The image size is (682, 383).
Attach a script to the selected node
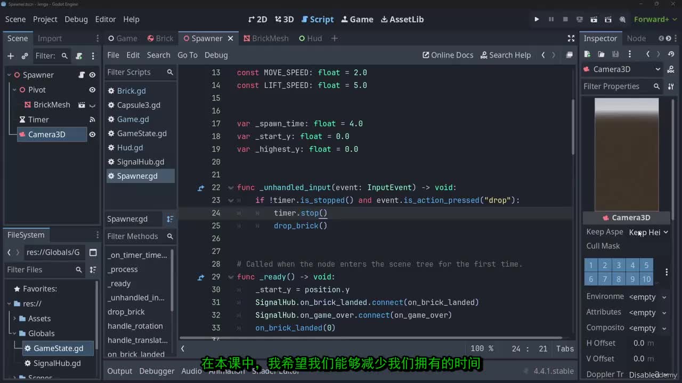79,56
